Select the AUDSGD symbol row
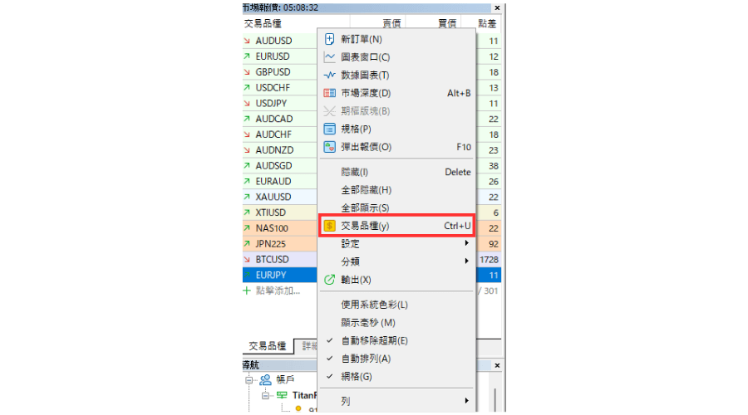This screenshot has height=415, width=748. 279,166
